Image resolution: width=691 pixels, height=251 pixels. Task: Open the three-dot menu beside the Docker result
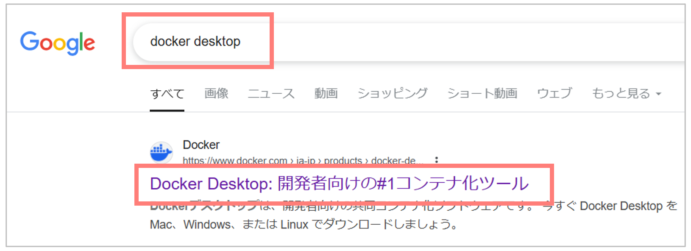pyautogui.click(x=436, y=160)
